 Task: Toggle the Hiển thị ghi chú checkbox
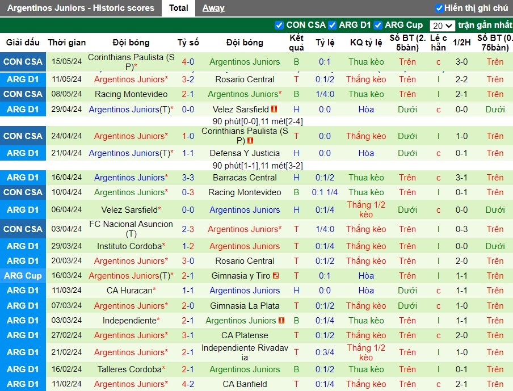point(439,8)
